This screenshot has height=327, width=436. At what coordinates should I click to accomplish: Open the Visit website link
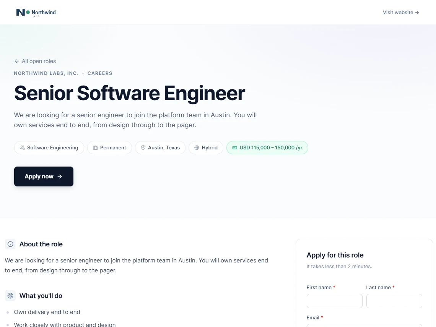coord(401,13)
